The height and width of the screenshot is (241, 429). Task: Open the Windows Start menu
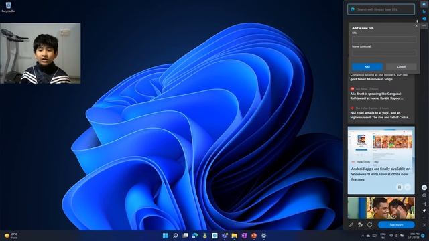pos(166,236)
